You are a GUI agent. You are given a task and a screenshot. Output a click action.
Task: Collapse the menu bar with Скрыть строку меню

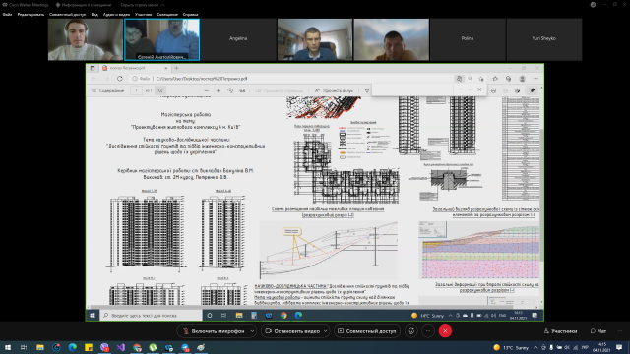click(x=143, y=5)
